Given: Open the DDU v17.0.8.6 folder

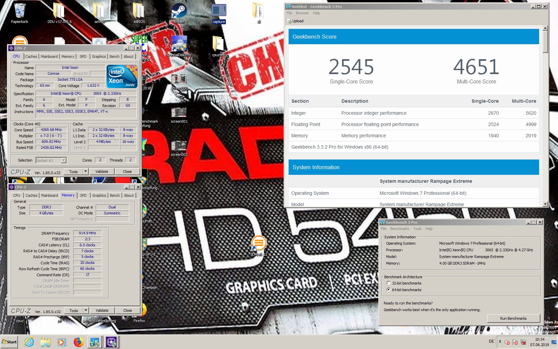Looking at the screenshot, I should pos(59,13).
